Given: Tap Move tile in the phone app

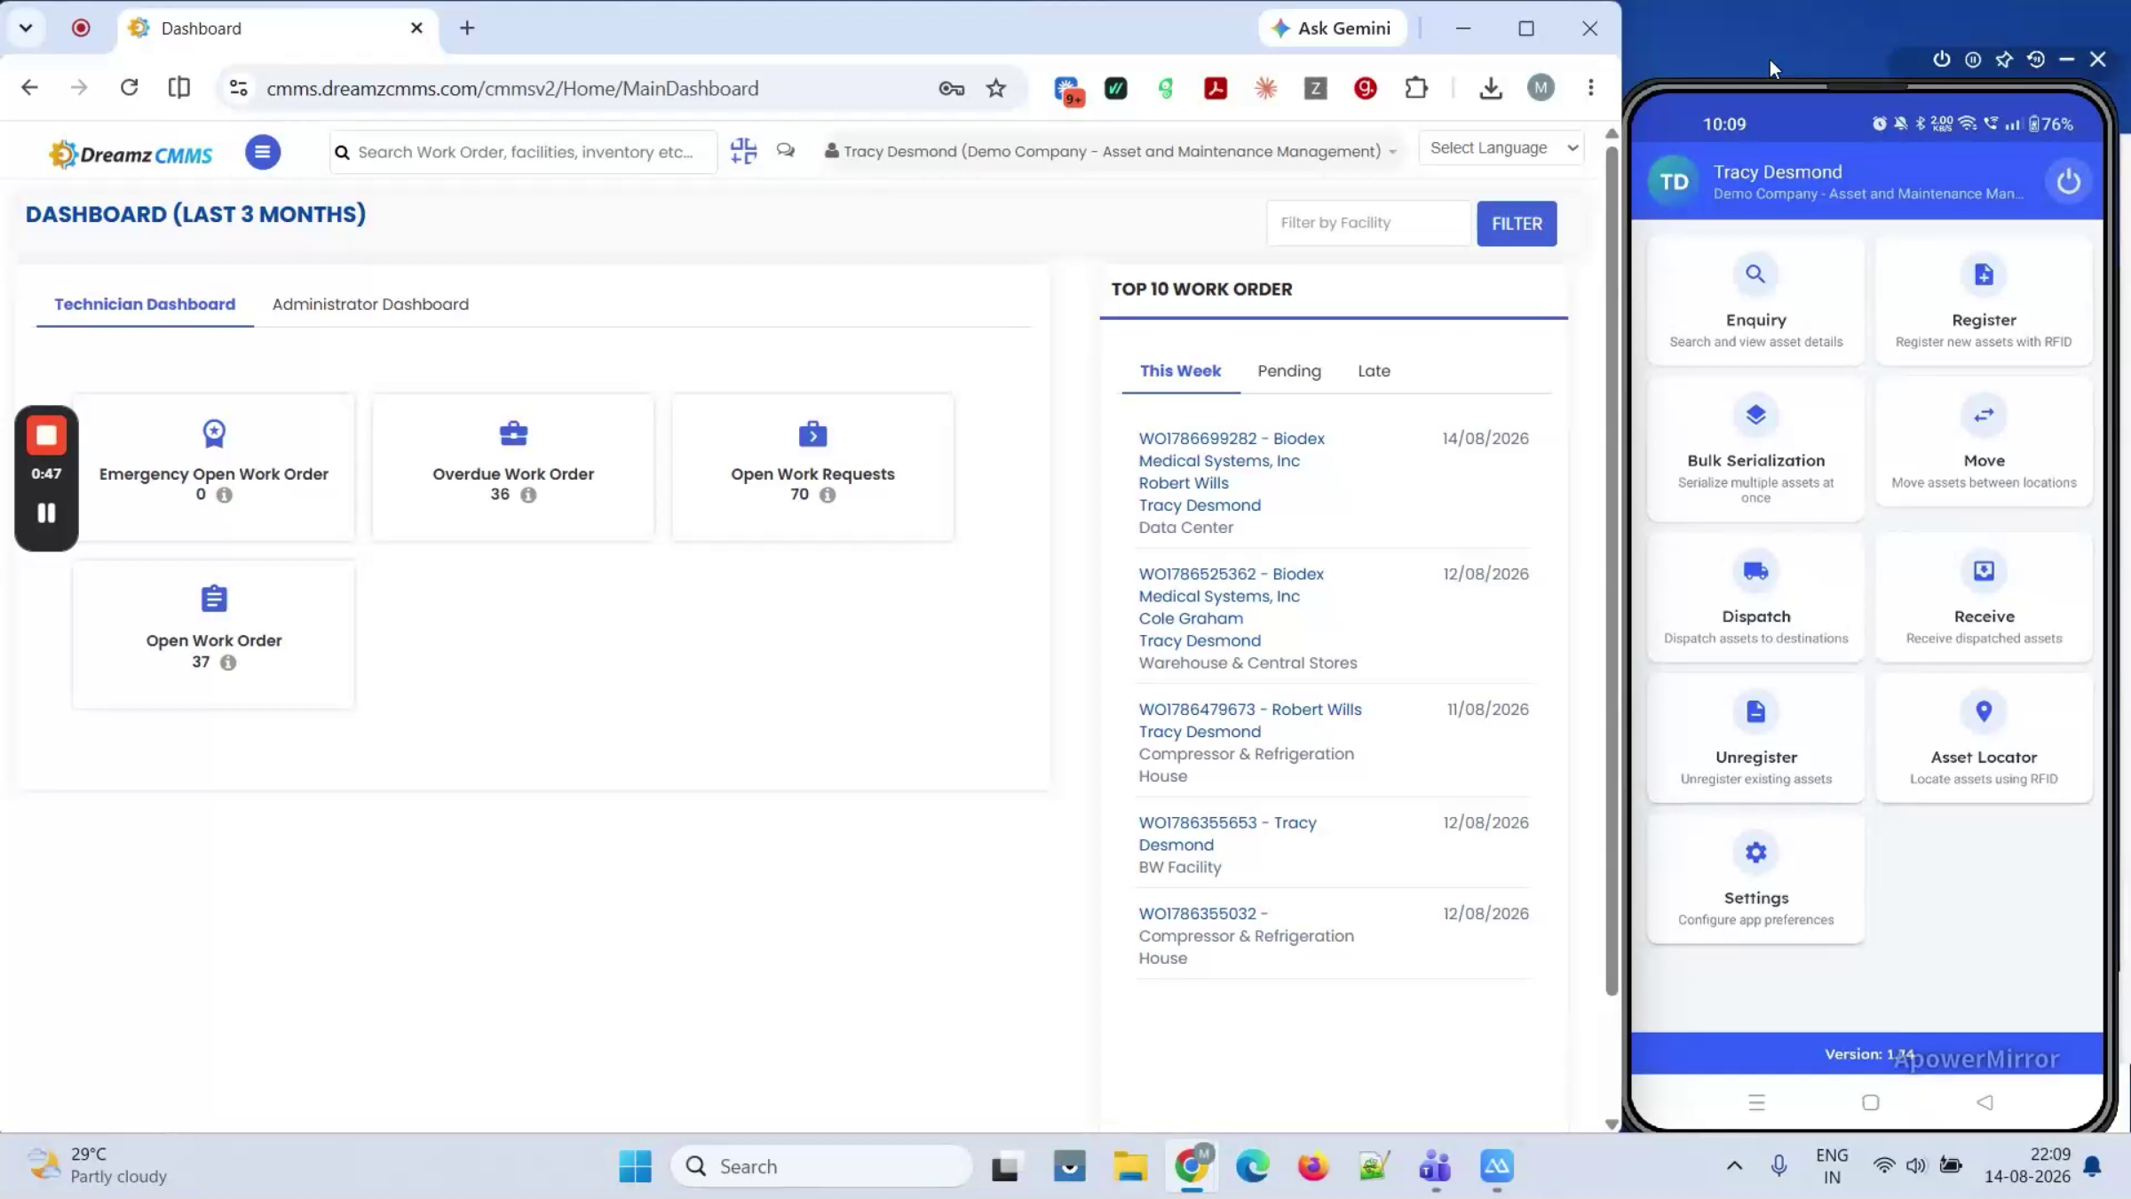Looking at the screenshot, I should [x=1984, y=442].
